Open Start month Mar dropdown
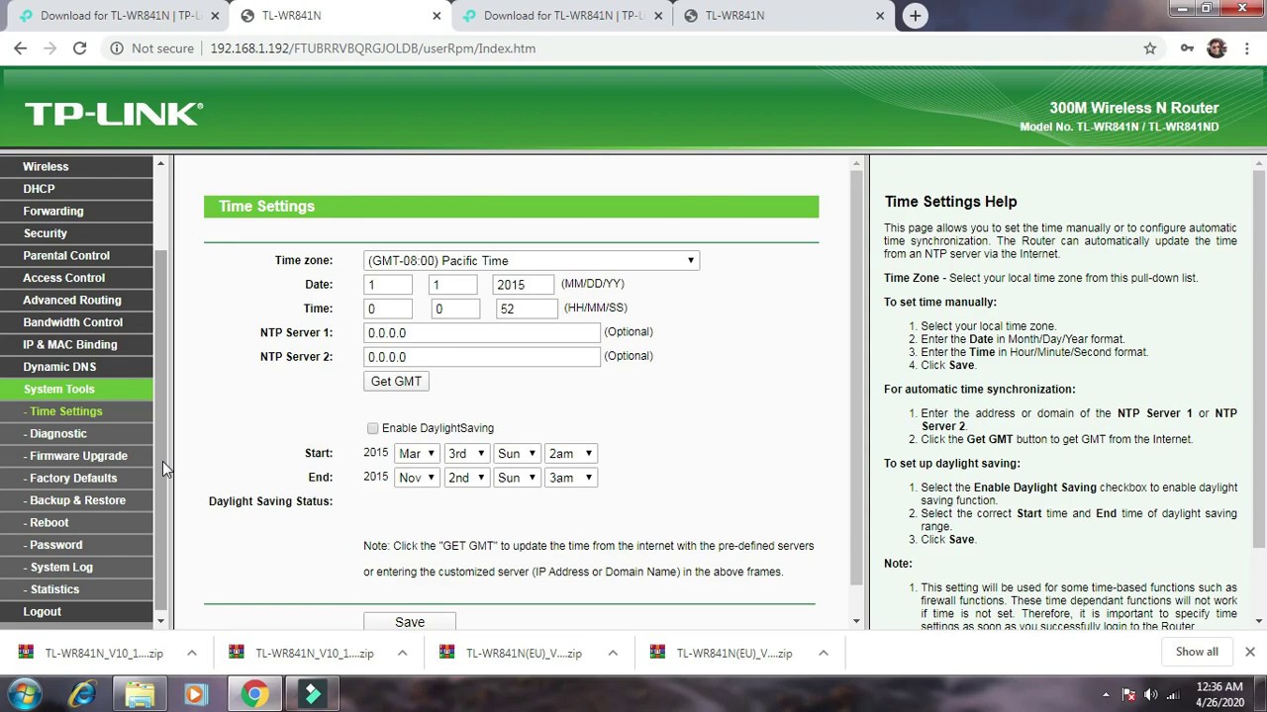Viewport: 1267px width, 712px height. [417, 453]
